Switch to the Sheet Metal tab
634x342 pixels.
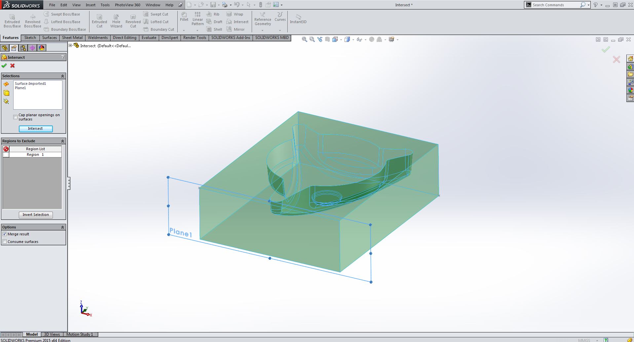[x=72, y=38]
